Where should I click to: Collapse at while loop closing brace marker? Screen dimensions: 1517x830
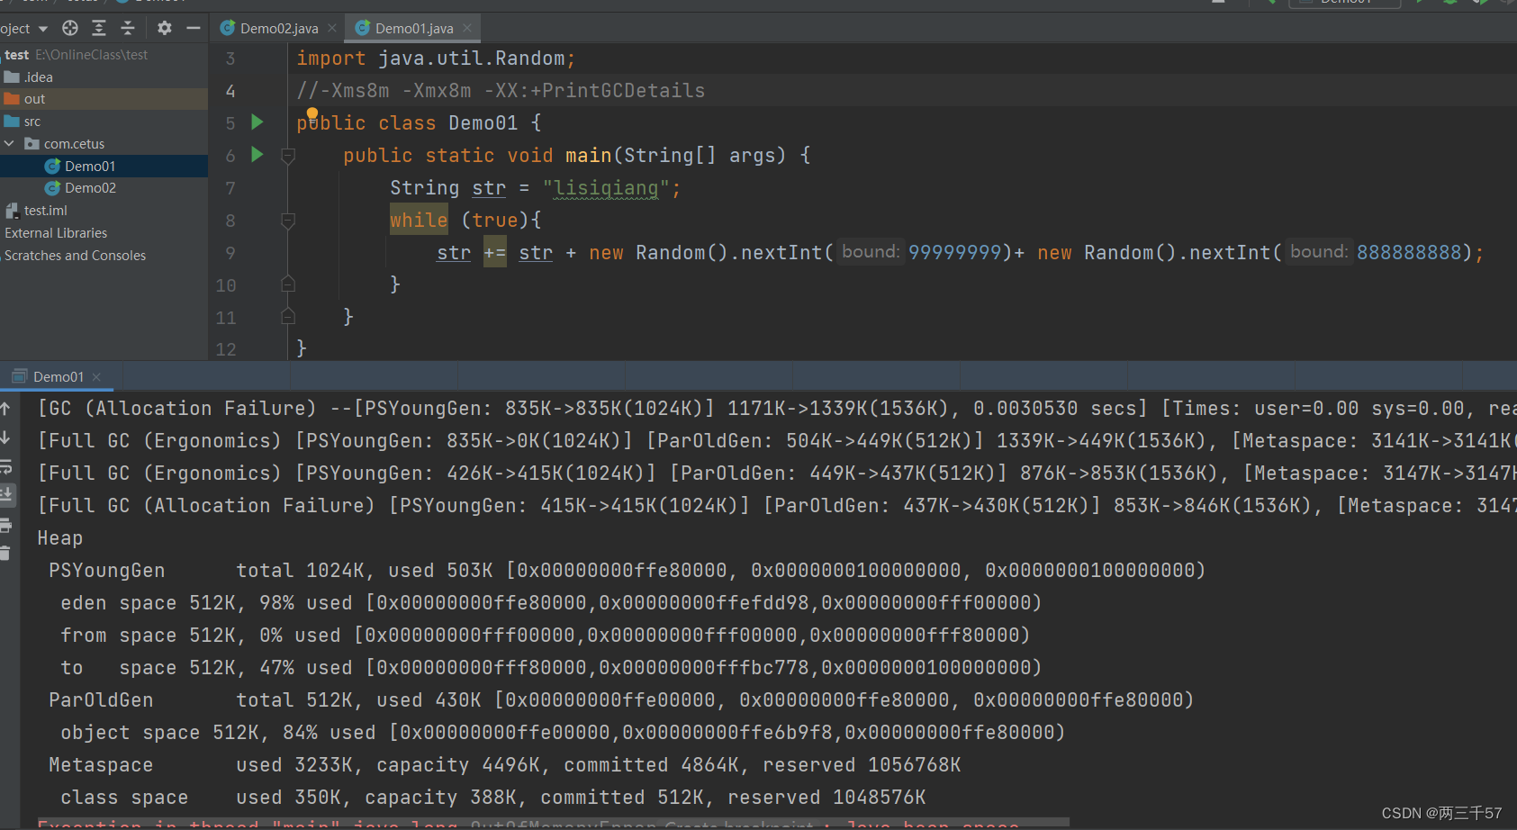coord(288,284)
